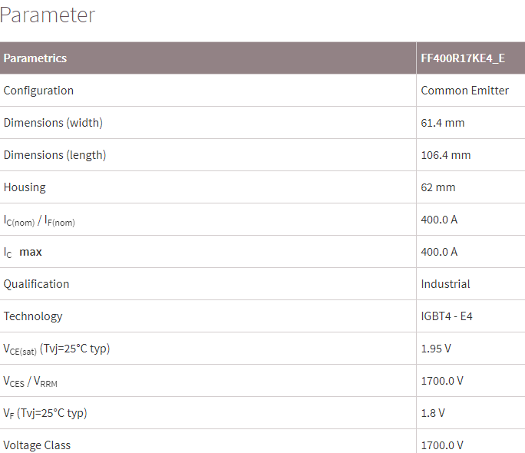525x453 pixels.
Task: Click the Dimensions (length) label
Action: tap(54, 155)
